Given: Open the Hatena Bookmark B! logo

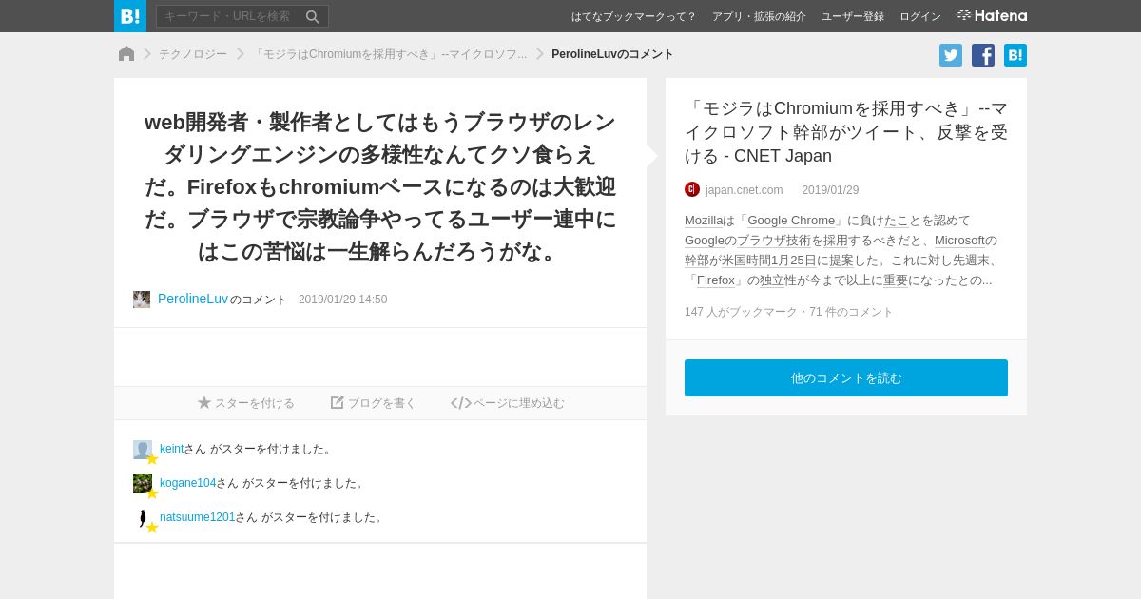Looking at the screenshot, I should pos(130,16).
